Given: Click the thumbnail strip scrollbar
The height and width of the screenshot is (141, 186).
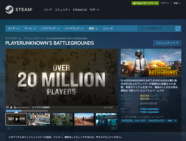Looking at the screenshot, I should tap(61, 128).
